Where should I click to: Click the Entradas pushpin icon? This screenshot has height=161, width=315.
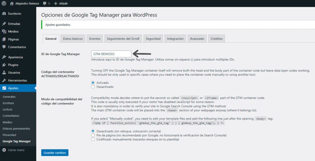pos(4,24)
